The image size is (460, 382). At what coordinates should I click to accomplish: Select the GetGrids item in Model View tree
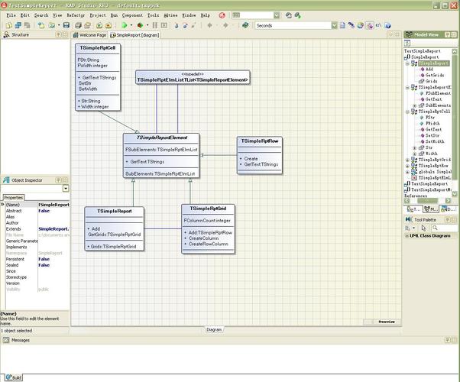(435, 75)
